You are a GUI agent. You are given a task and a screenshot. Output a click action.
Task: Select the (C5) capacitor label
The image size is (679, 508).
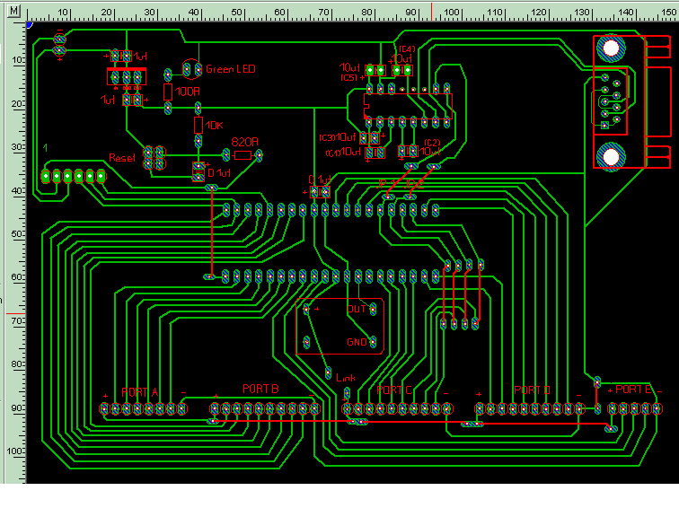(x=349, y=78)
